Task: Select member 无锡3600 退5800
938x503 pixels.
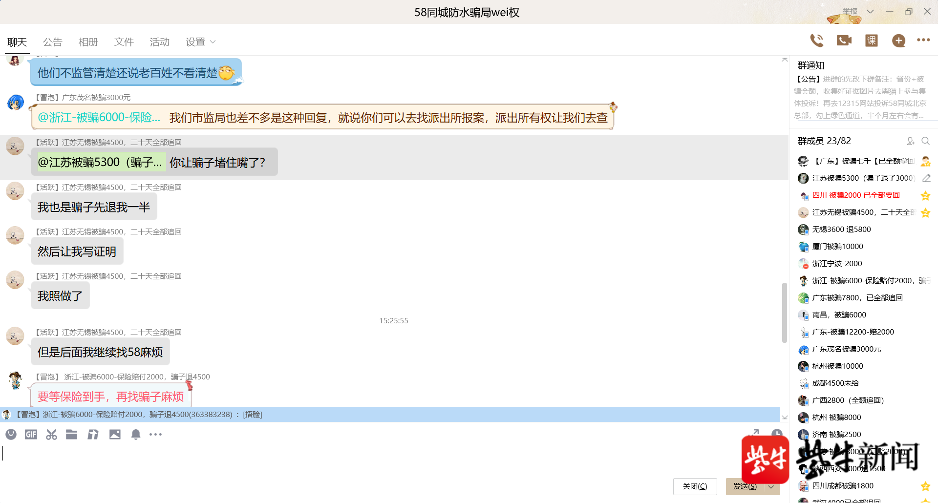Action: click(864, 230)
